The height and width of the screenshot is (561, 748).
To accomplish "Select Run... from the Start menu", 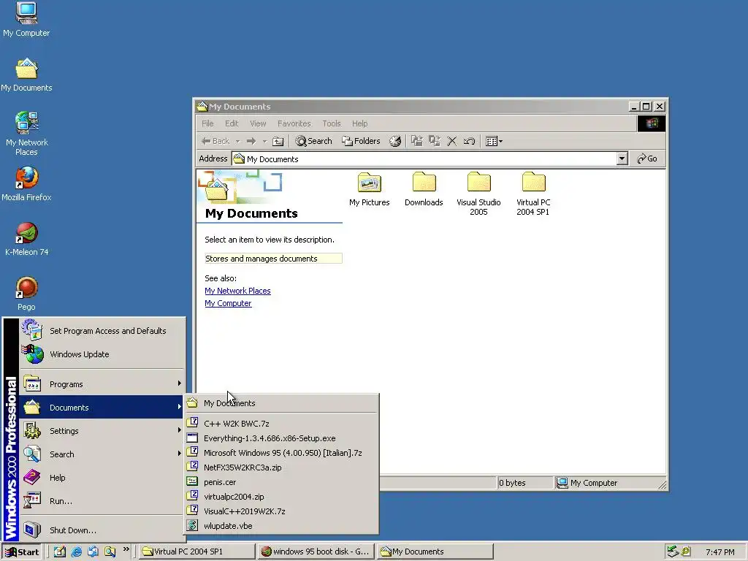I will pyautogui.click(x=101, y=501).
